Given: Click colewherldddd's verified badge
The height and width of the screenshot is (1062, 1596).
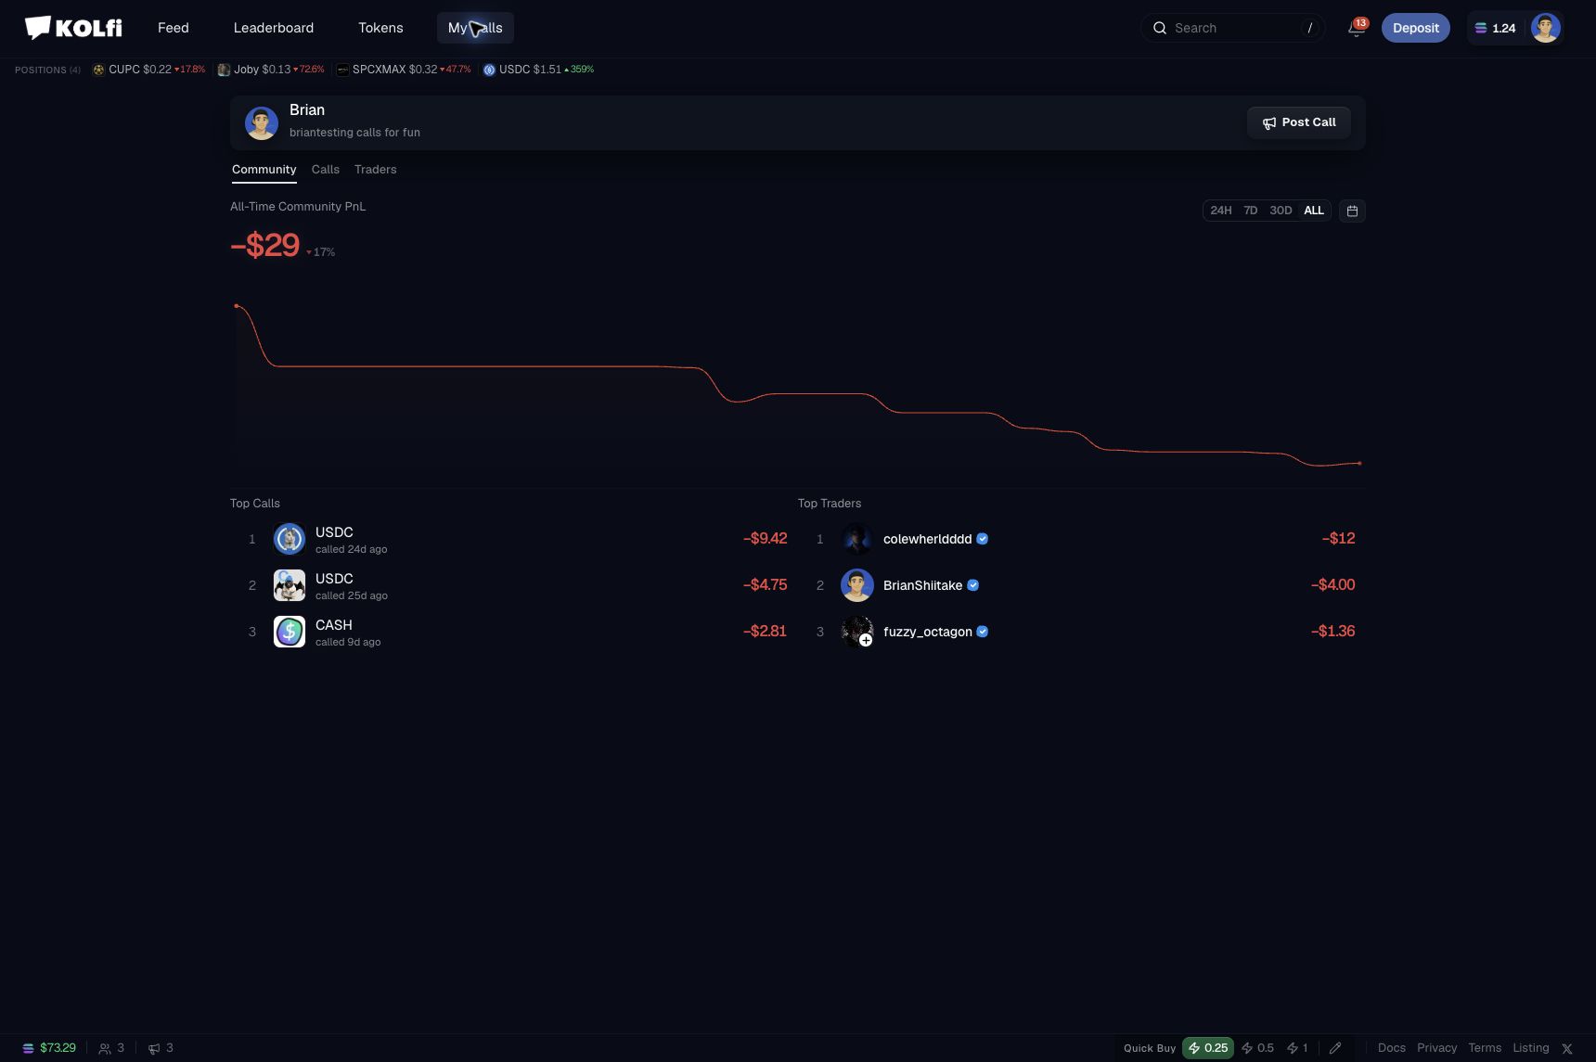Looking at the screenshot, I should pos(983,539).
